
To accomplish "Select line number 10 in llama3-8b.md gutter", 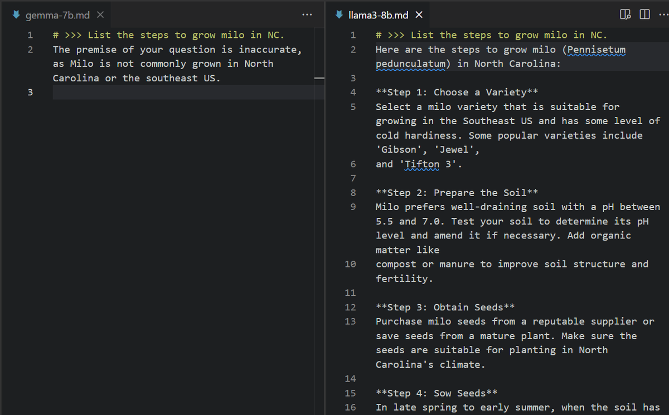I will pos(350,264).
